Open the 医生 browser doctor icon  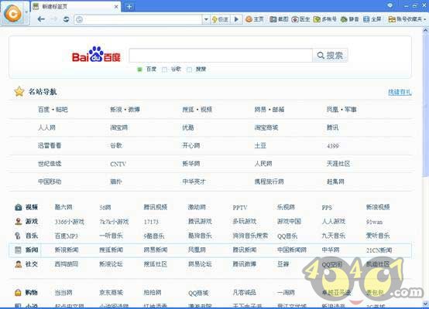pos(295,19)
